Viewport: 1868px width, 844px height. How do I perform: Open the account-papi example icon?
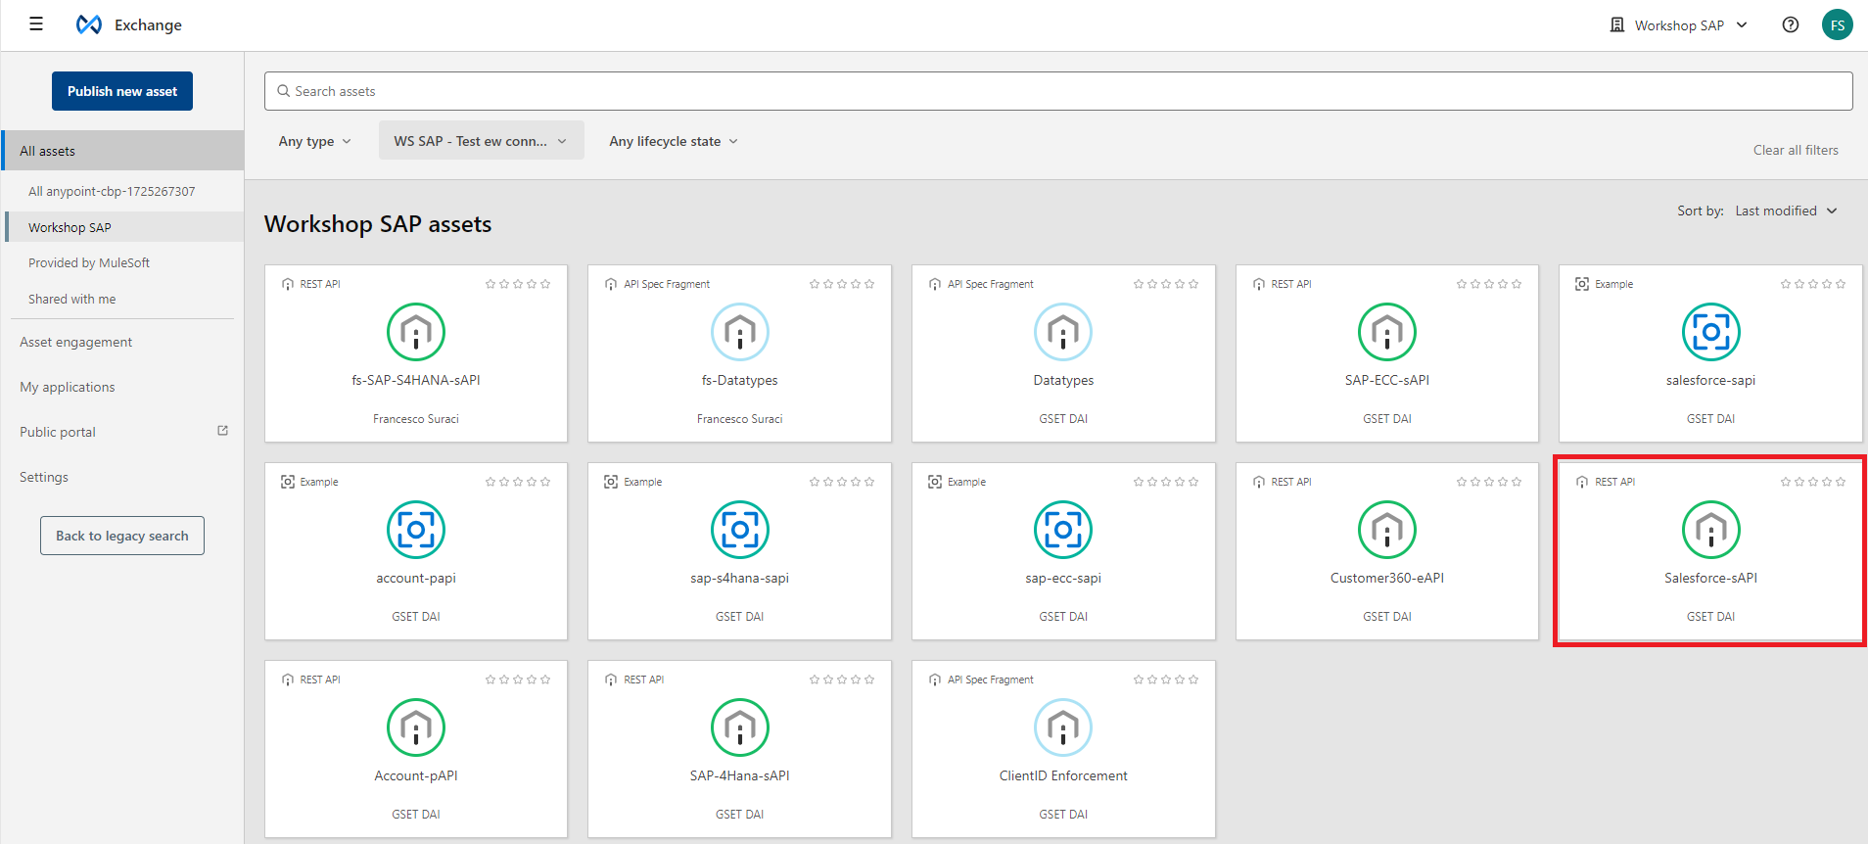(x=416, y=530)
